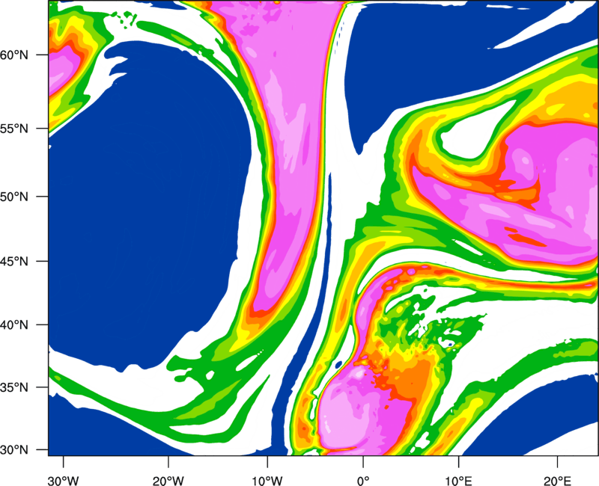The height and width of the screenshot is (486, 599).
Task: Click the 60°N latitude label
Action: click(14, 55)
